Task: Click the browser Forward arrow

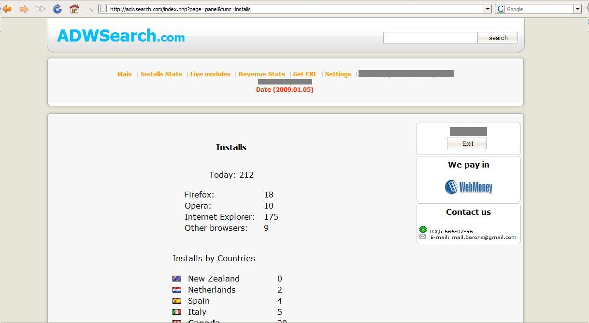Action: (x=24, y=9)
